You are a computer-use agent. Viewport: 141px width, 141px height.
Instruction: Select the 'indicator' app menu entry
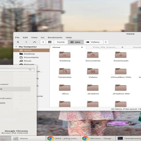[6, 98]
